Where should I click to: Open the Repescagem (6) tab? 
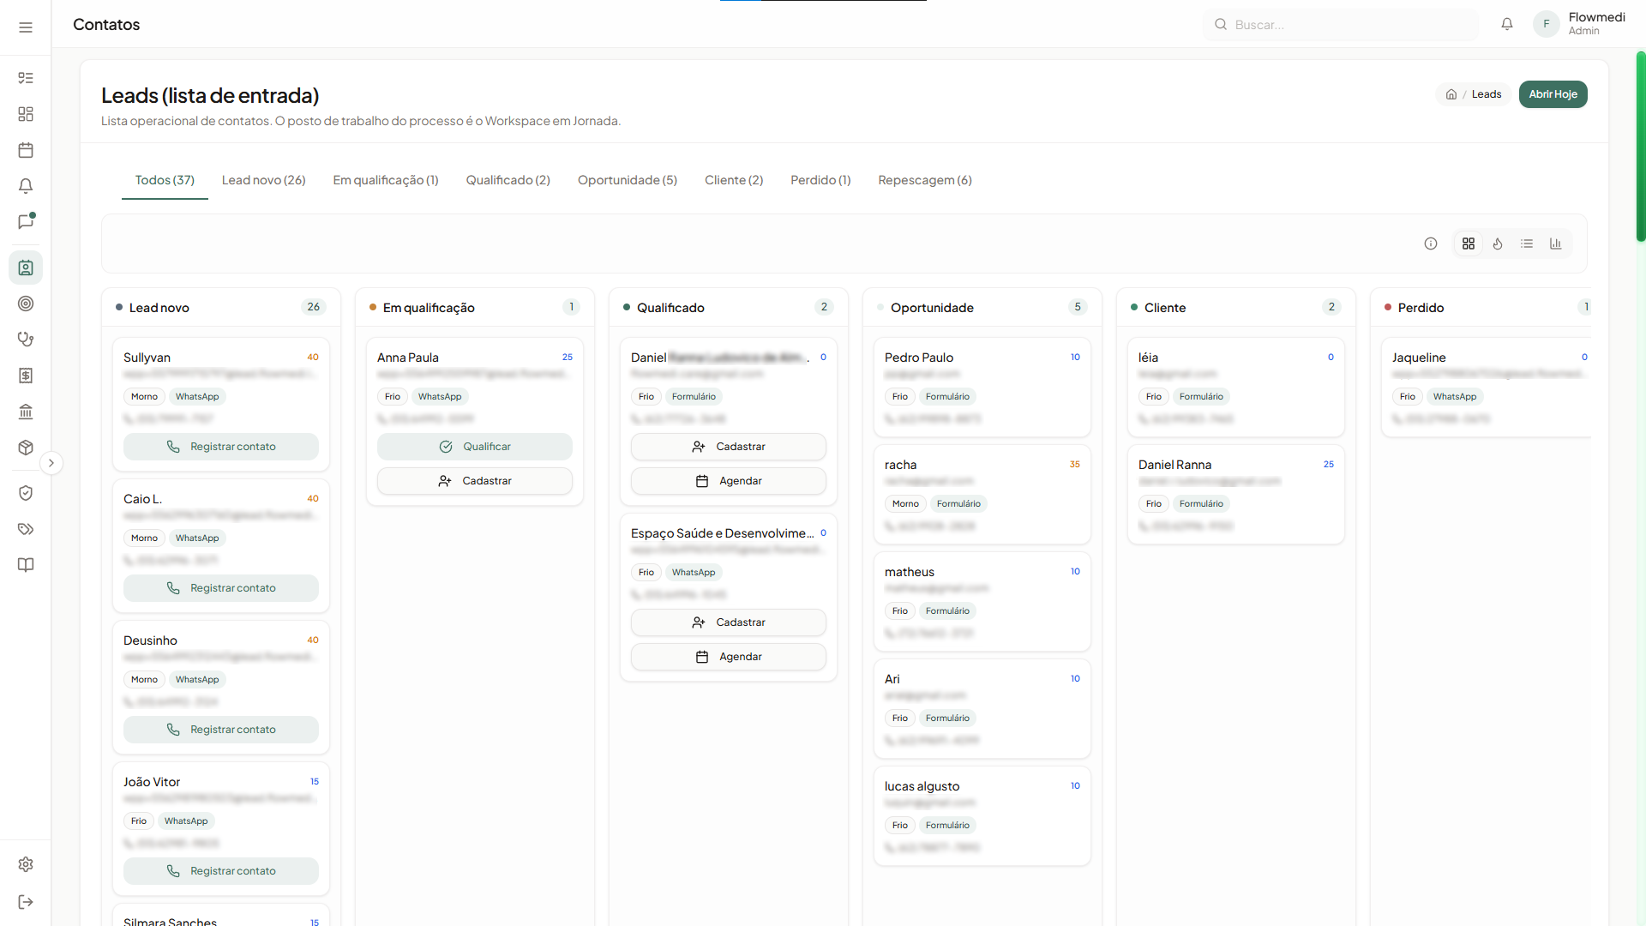pos(925,180)
